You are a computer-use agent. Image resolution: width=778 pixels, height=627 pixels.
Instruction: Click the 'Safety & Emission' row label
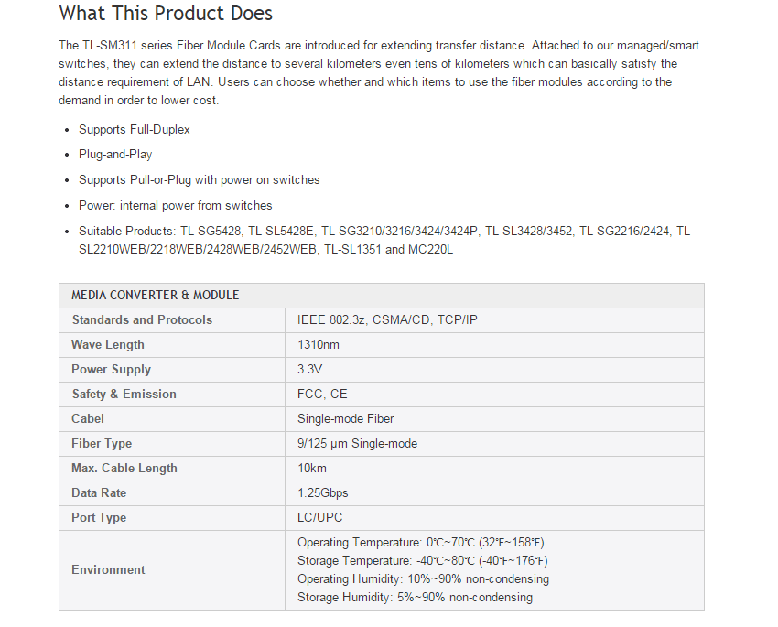coord(124,395)
